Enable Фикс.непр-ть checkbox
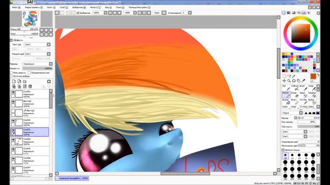This screenshot has height=185, width=330. pos(11,72)
